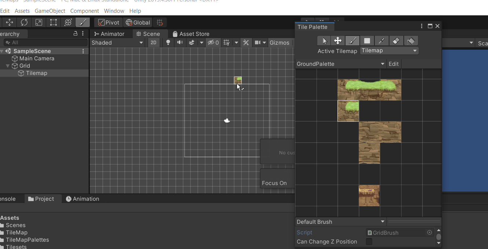This screenshot has width=488, height=249.
Task: Choose the Tile Palette Picker eyedropper tool
Action: (x=381, y=41)
